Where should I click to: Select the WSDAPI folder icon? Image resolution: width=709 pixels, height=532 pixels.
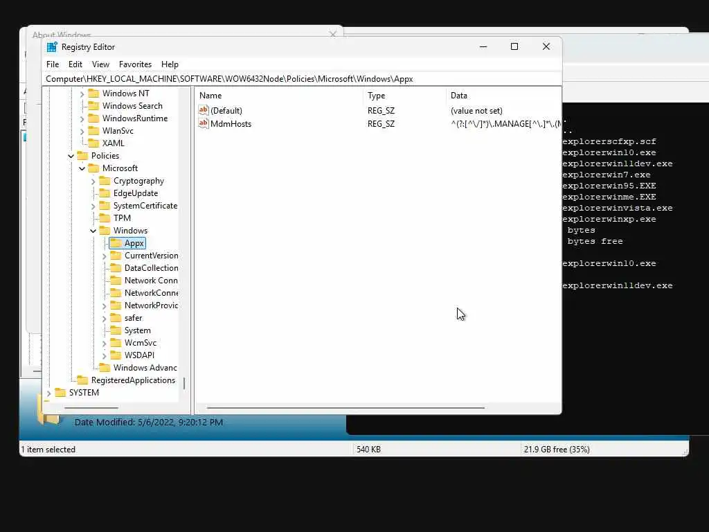[116, 355]
